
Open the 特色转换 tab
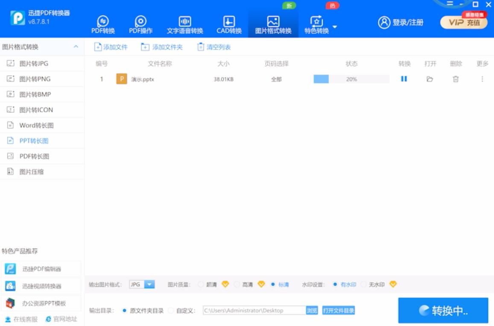click(x=317, y=24)
